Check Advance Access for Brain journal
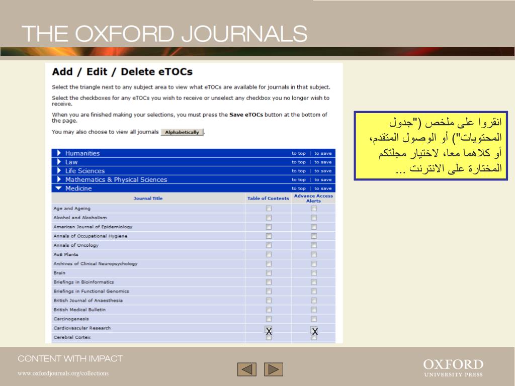The image size is (515, 386). tap(314, 273)
